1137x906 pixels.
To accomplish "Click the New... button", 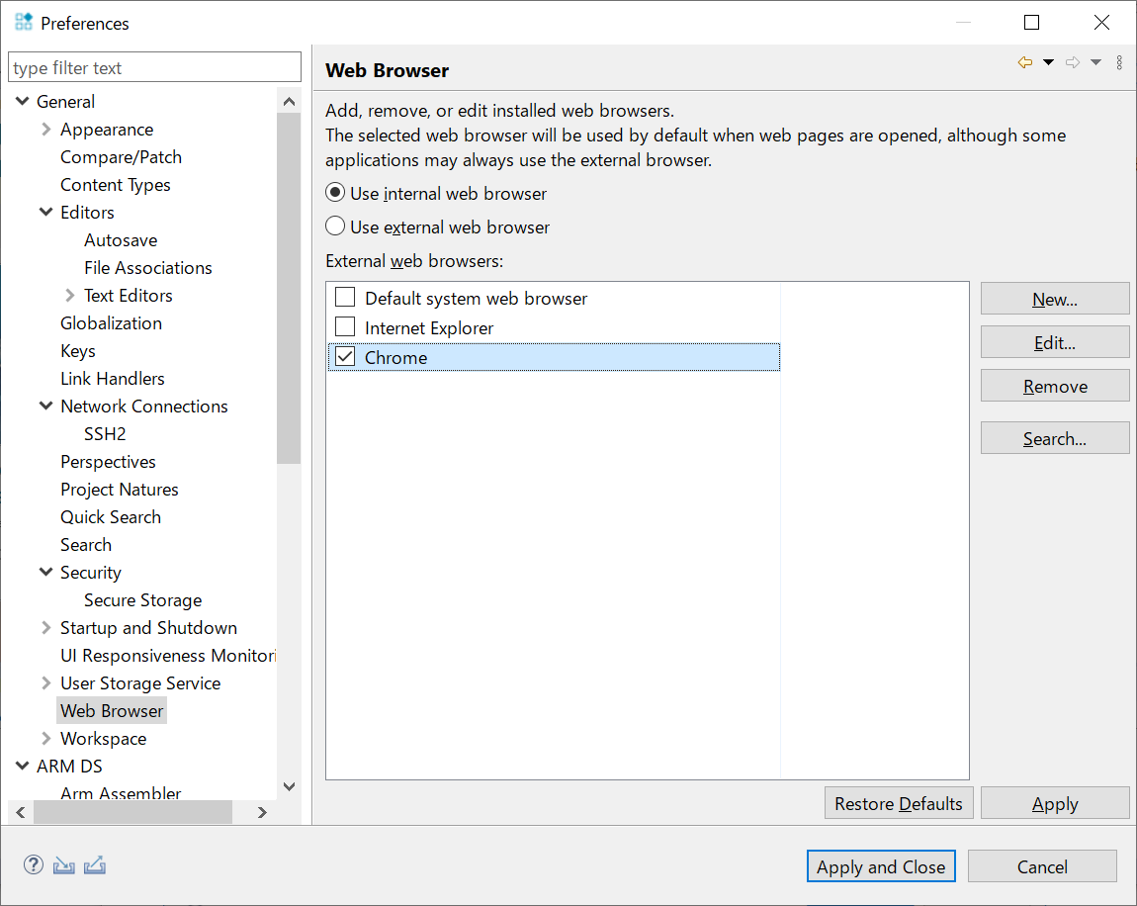I will tap(1055, 299).
